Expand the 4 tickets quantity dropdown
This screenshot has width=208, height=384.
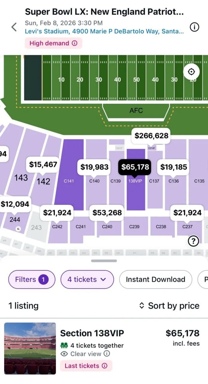coord(87,279)
